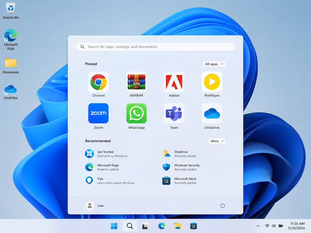Open OneDrive in the Pinned section
This screenshot has width=311, height=233.
212,116
